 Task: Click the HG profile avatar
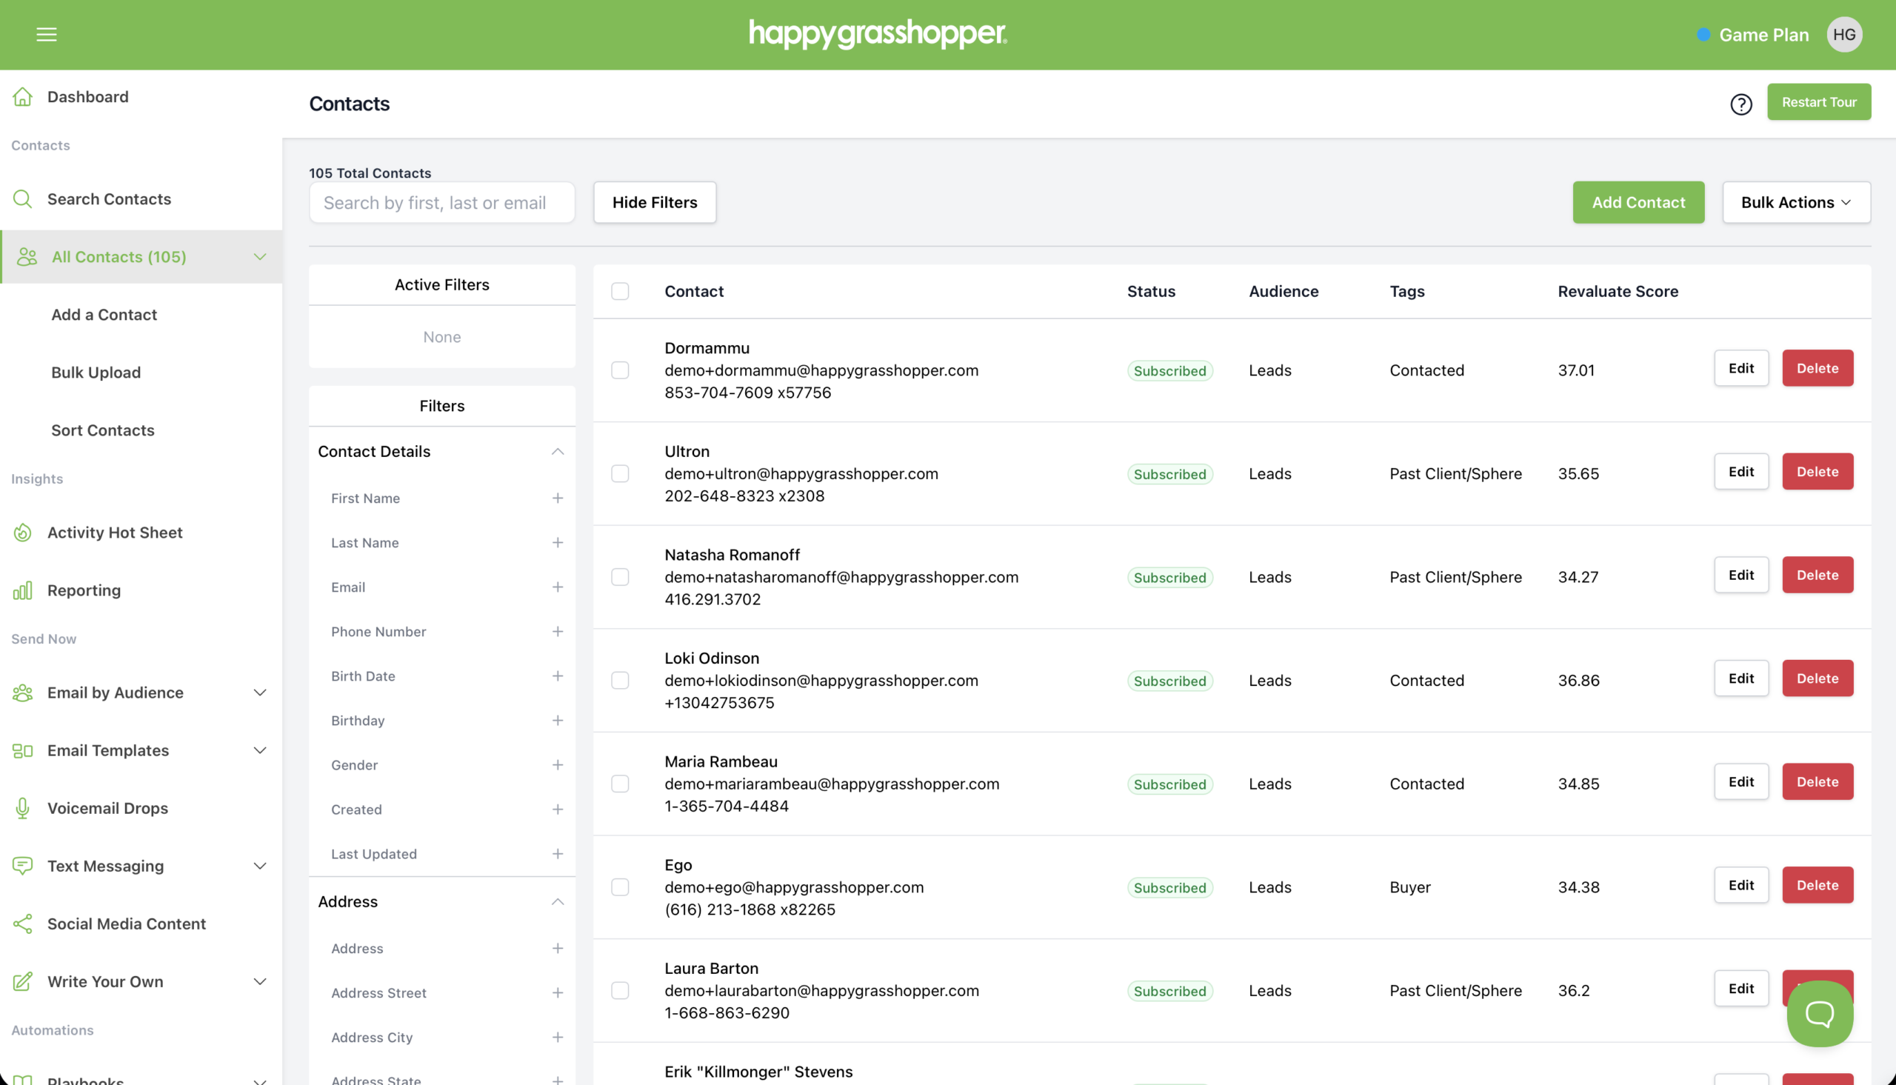pos(1844,34)
